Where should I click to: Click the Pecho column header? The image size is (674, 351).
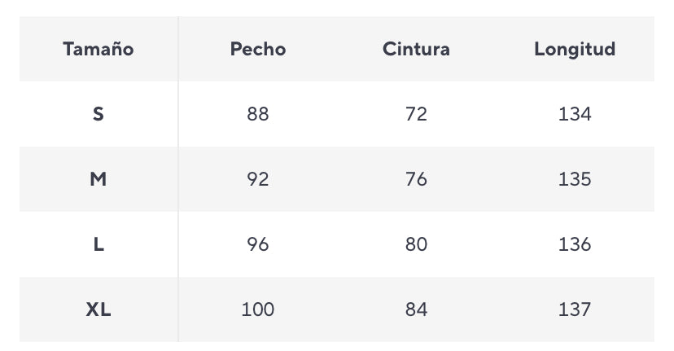pos(258,49)
